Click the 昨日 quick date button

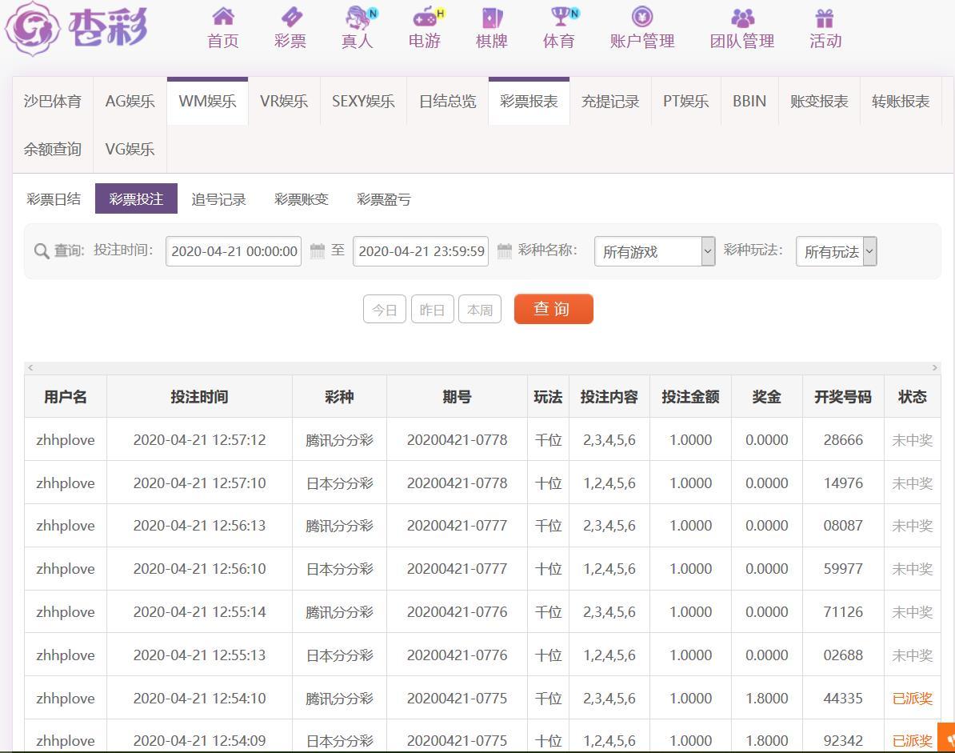click(x=432, y=310)
